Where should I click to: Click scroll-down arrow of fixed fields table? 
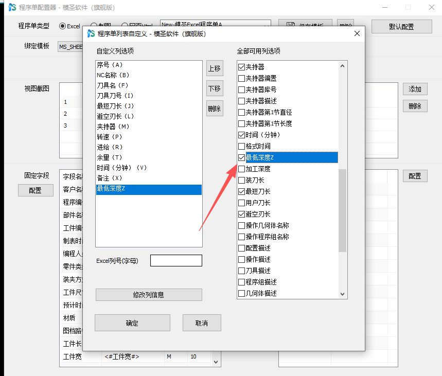coord(216,362)
